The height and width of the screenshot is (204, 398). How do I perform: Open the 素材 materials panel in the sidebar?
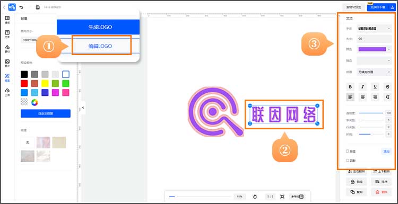tap(7, 49)
